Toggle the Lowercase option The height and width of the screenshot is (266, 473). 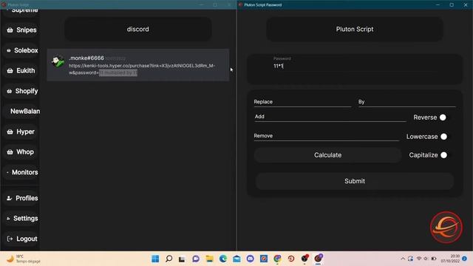[443, 137]
